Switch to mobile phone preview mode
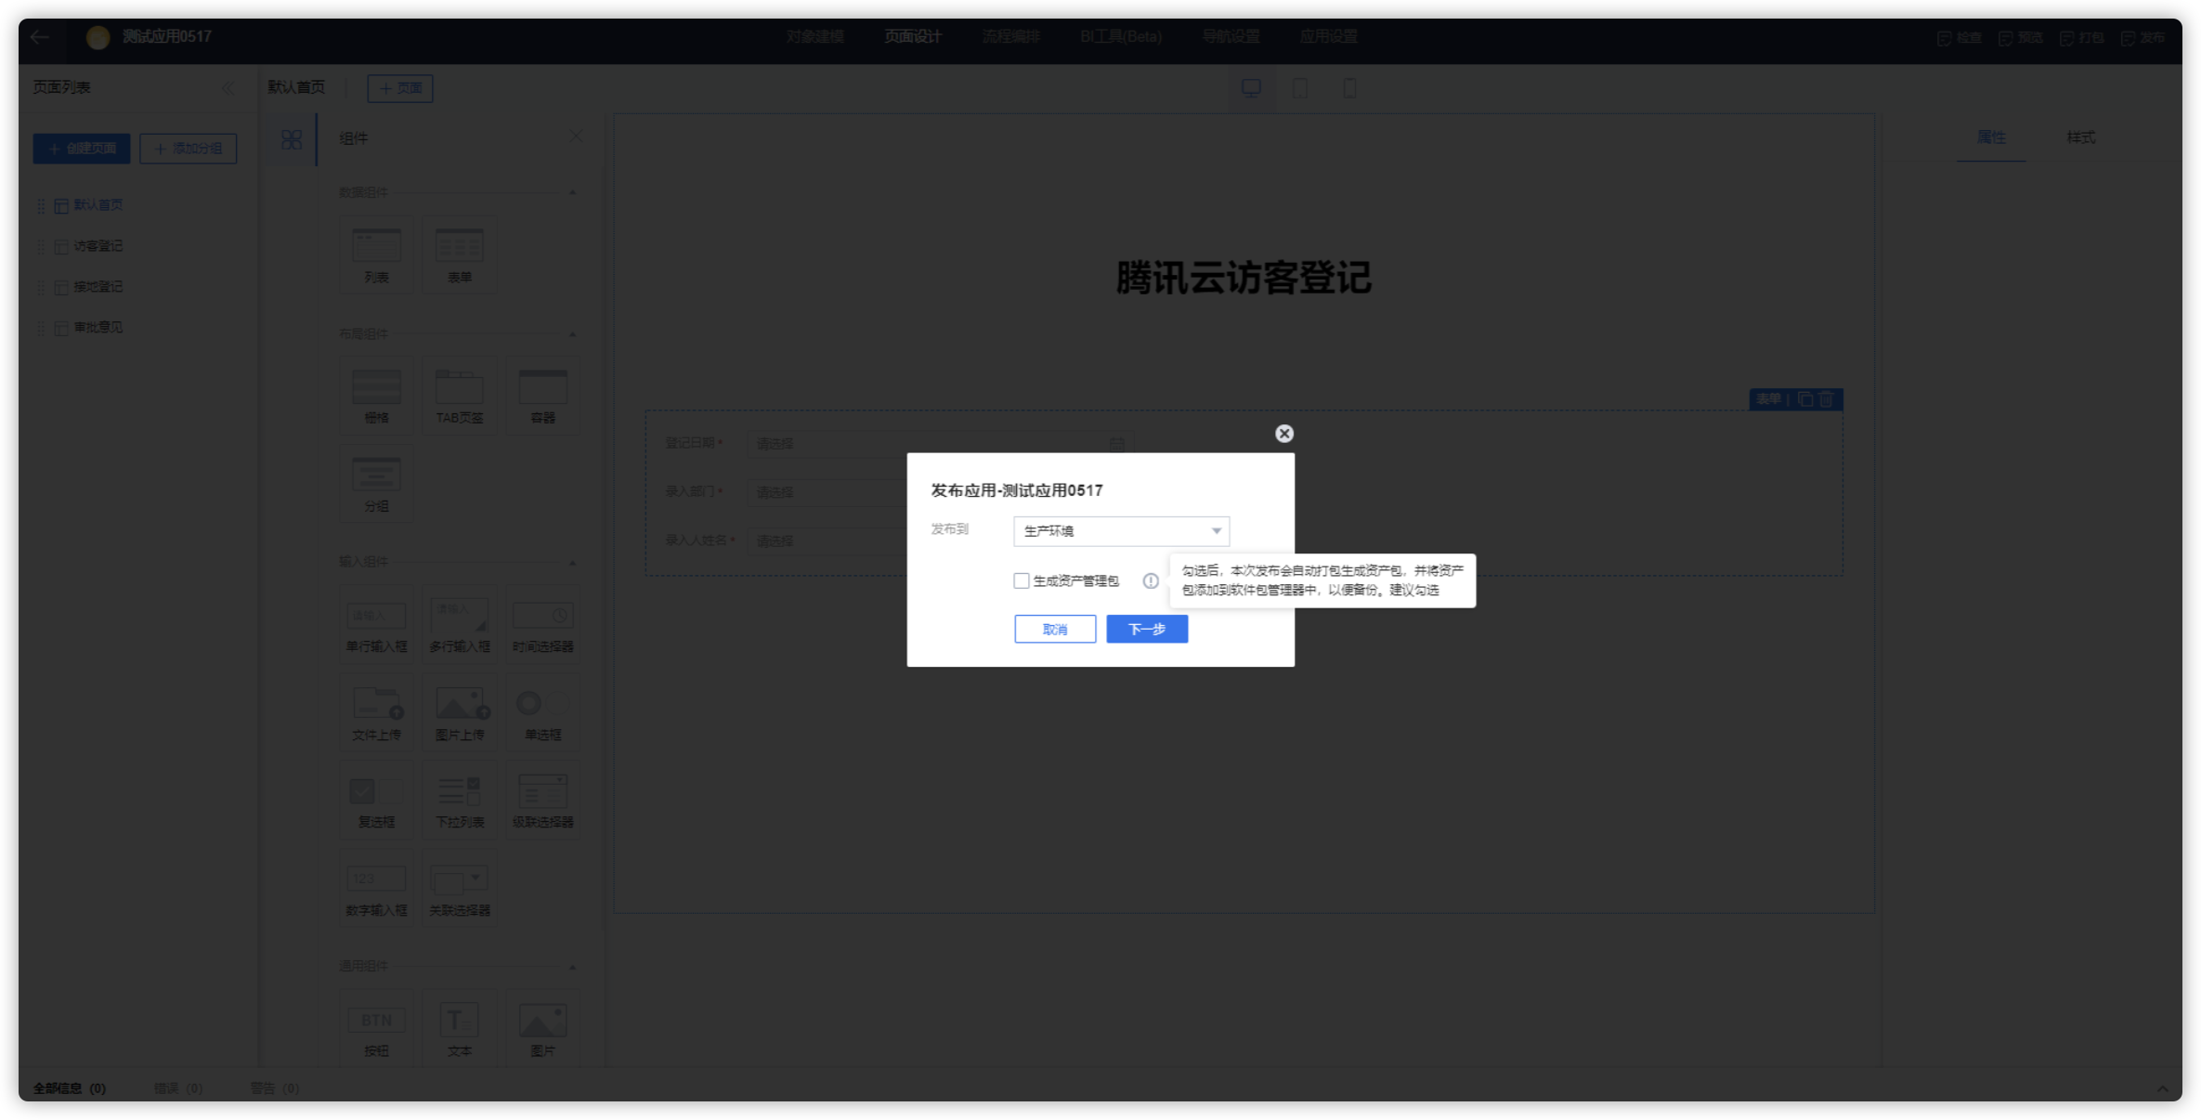This screenshot has height=1120, width=2201. coord(1350,89)
